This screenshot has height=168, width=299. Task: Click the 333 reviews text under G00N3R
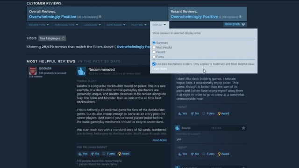36,77
